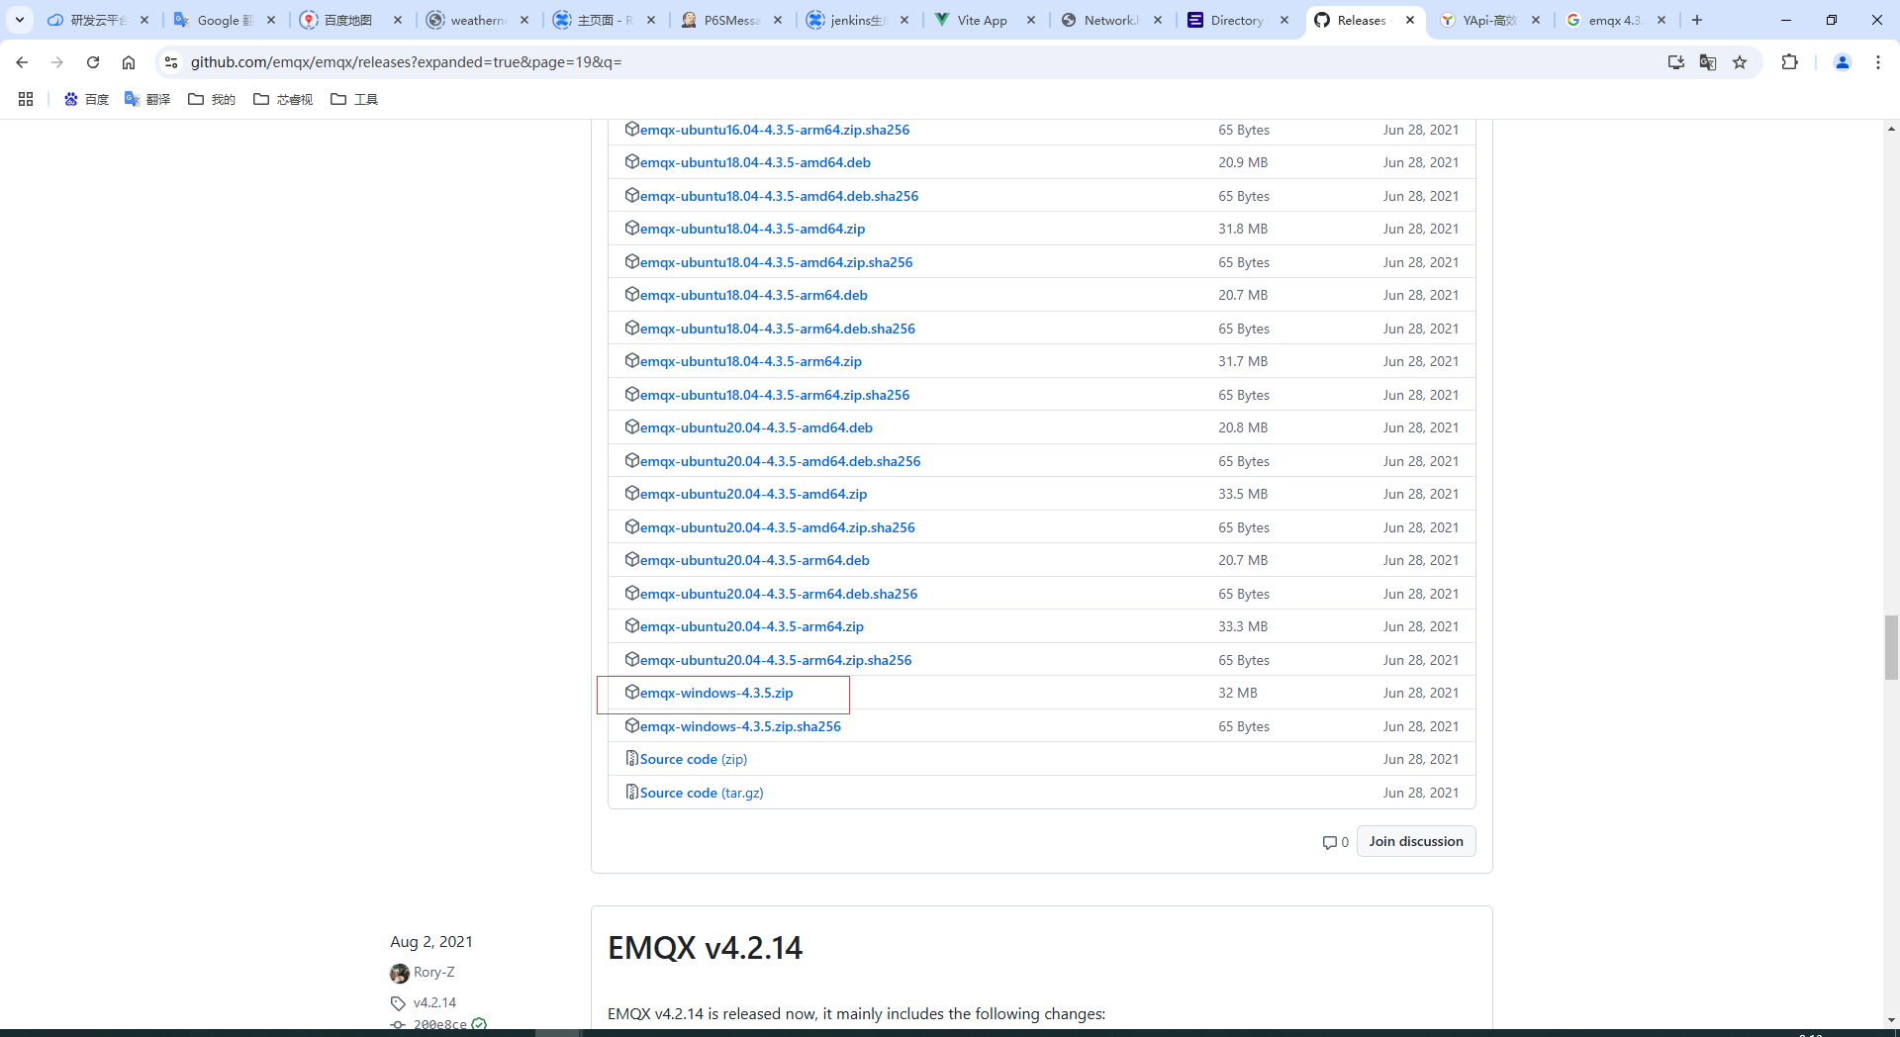
Task: Click package icon beside emqx-windows-4.3.5.zip
Action: pyautogui.click(x=631, y=692)
